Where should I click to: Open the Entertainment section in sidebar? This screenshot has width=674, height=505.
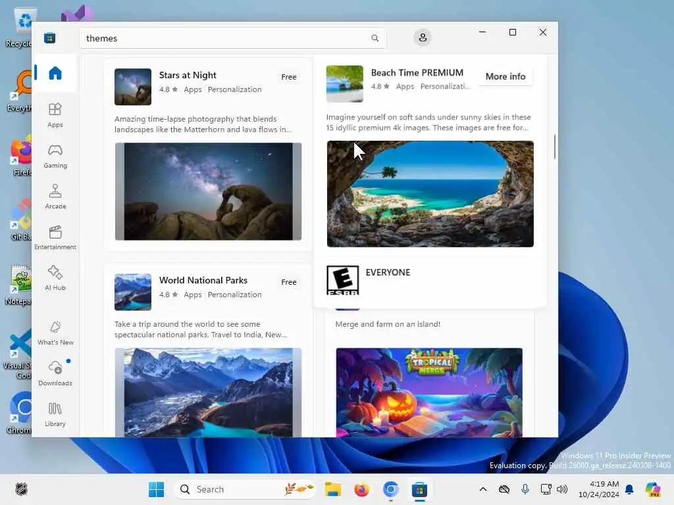[55, 237]
